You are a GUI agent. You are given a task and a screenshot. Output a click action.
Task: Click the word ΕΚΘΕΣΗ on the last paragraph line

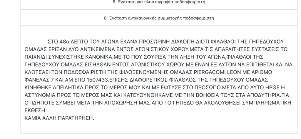click(x=36, y=110)
